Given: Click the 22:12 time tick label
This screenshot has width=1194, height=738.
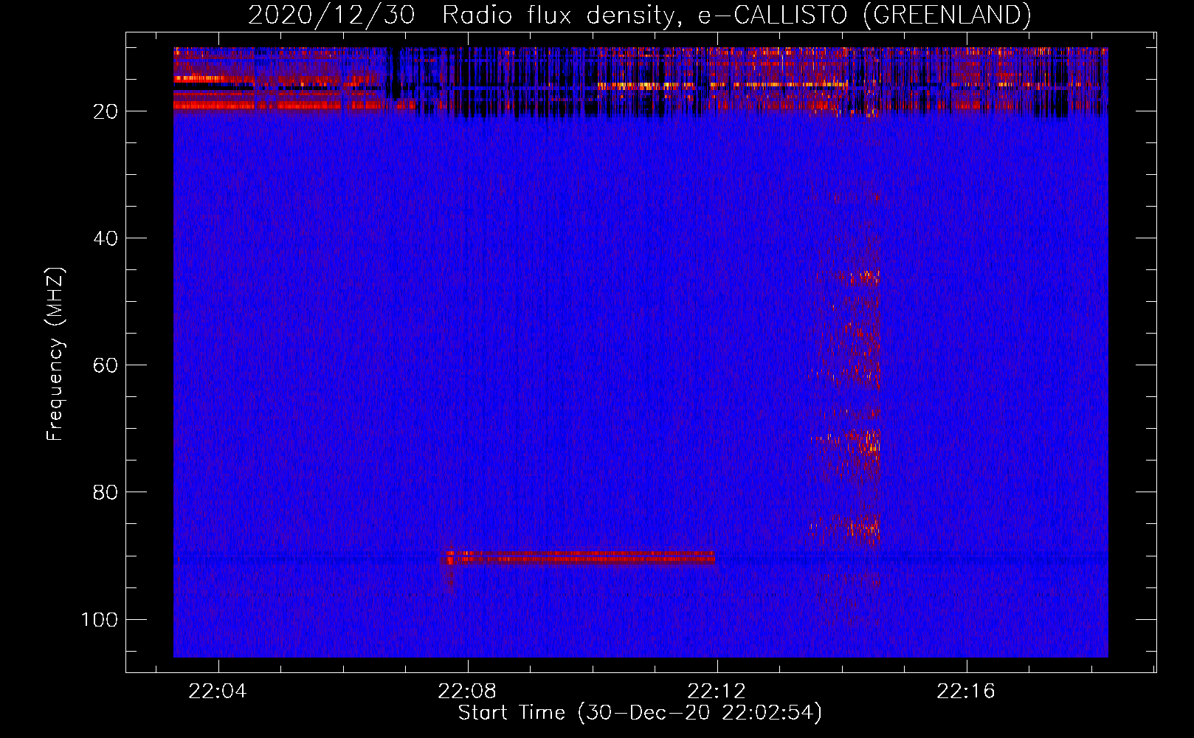Looking at the screenshot, I should (717, 692).
